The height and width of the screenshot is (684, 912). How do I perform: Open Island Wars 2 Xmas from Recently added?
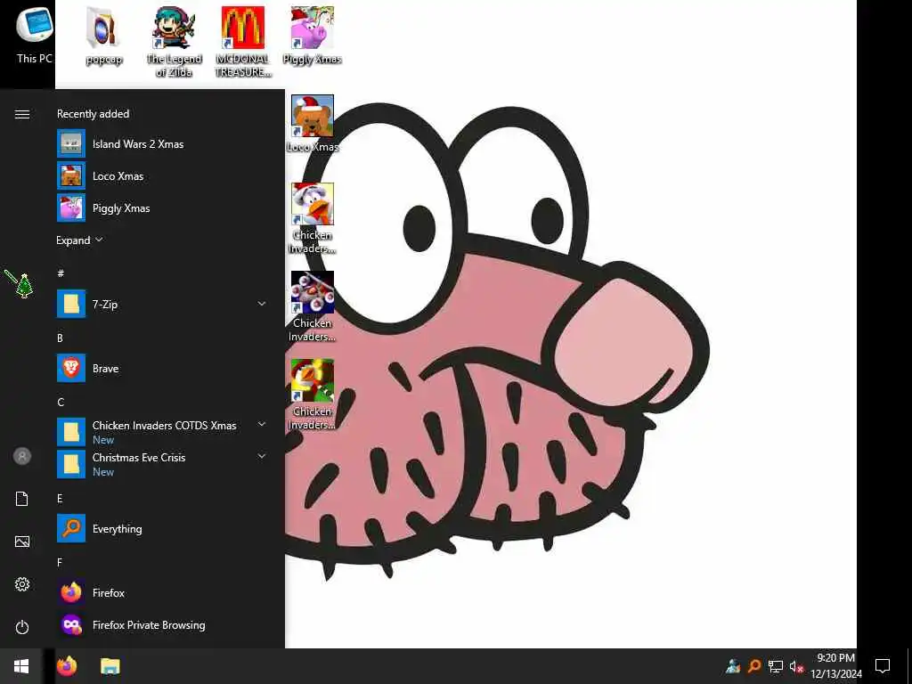coord(163,143)
